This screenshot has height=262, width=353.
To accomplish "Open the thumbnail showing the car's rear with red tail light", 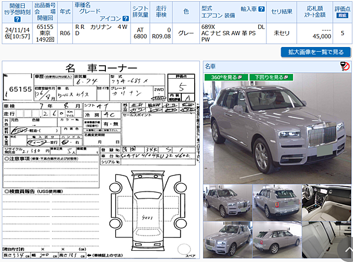I will pos(277,203).
